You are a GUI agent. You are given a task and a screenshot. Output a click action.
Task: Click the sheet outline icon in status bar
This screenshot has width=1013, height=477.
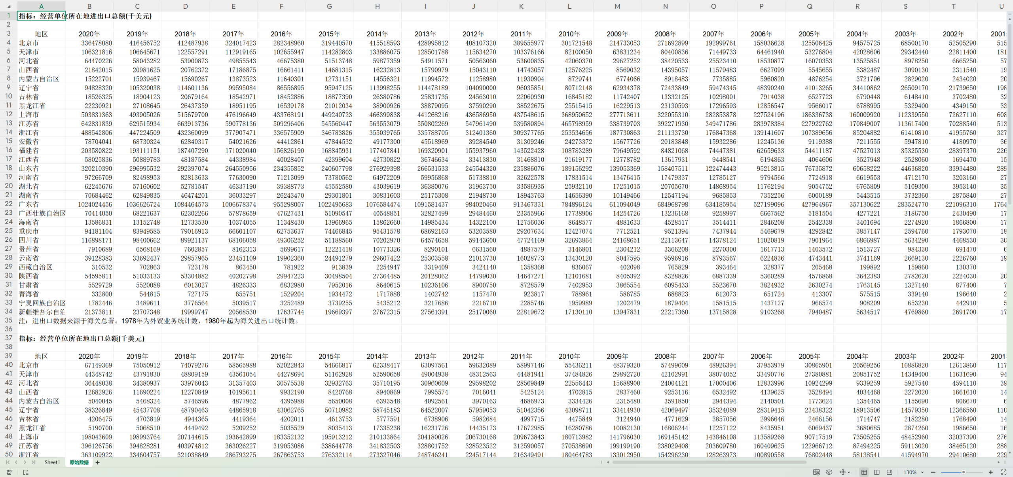point(26,472)
